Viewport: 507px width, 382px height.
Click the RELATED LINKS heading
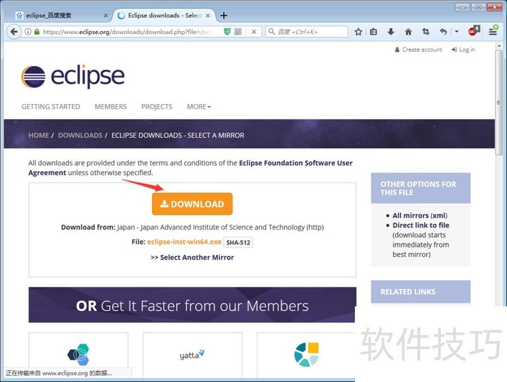[408, 292]
